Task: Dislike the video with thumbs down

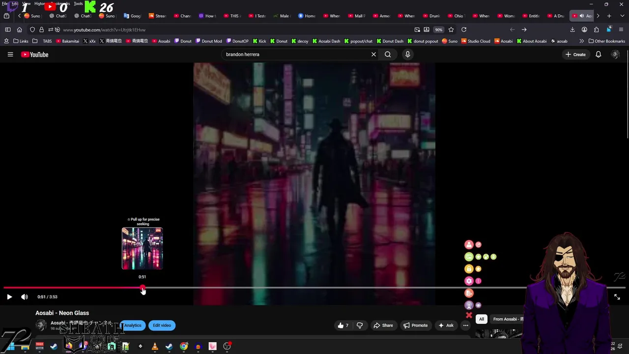Action: [360, 325]
